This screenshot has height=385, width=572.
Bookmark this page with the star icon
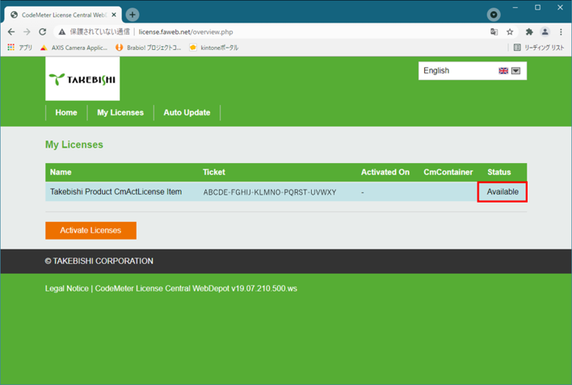coord(510,32)
